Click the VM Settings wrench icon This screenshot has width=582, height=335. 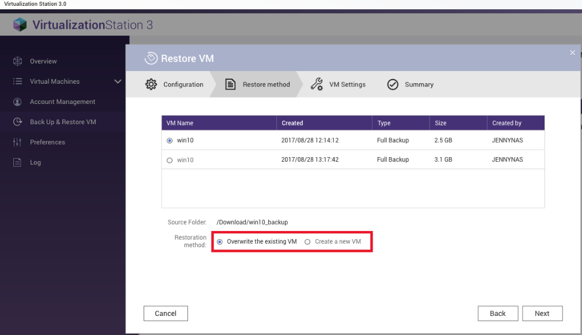[317, 84]
